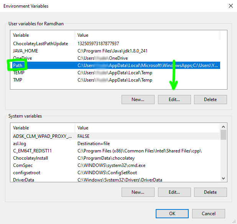Select the ChocolateyLastPathUpdate user variable

tap(116, 44)
